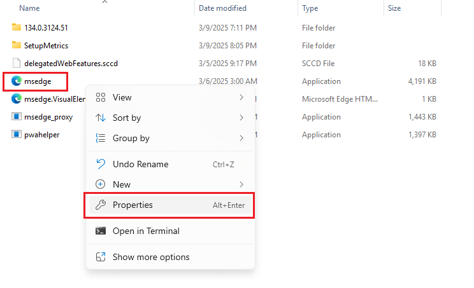The height and width of the screenshot is (288, 474).
Task: Click Application type in msedge_proxy row
Action: [x=321, y=117]
